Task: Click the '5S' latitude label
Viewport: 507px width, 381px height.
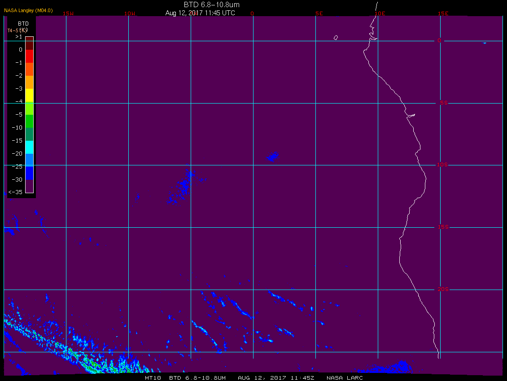Action: pyautogui.click(x=444, y=103)
